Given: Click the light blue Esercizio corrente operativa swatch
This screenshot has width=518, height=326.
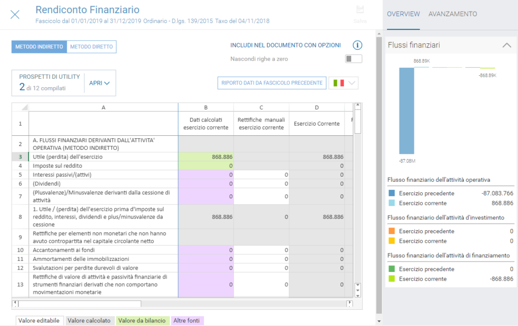Looking at the screenshot, I should [392, 203].
